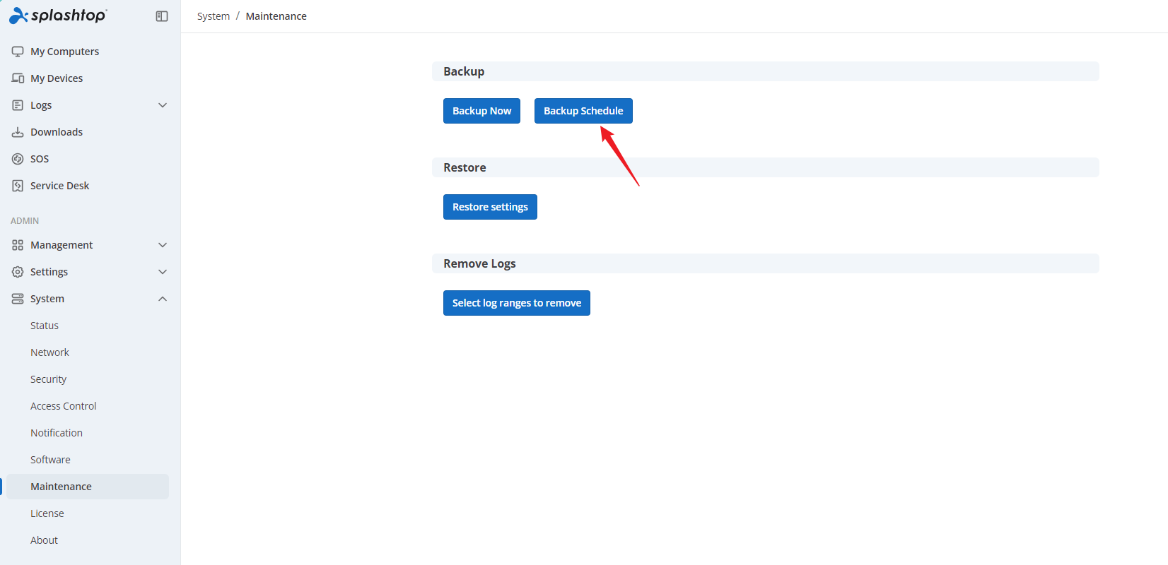Expand the Management submenu chevron
Screen dimensions: 1168x565
coord(163,245)
